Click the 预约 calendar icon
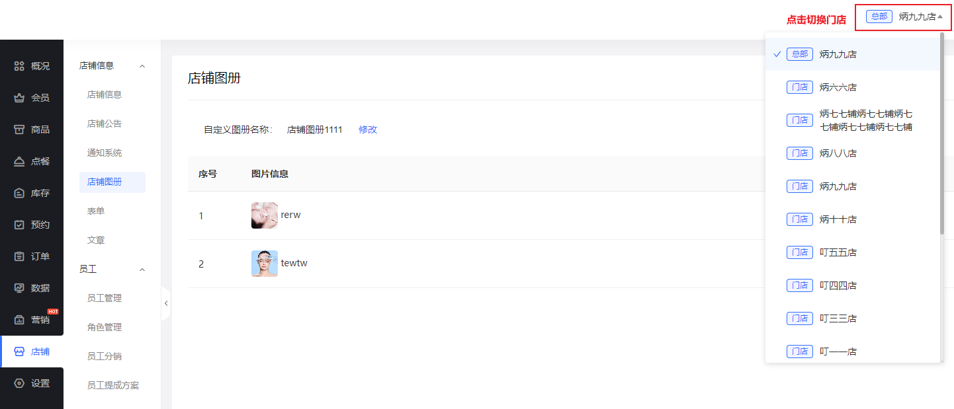Viewport: 954px width, 409px height. [x=19, y=225]
